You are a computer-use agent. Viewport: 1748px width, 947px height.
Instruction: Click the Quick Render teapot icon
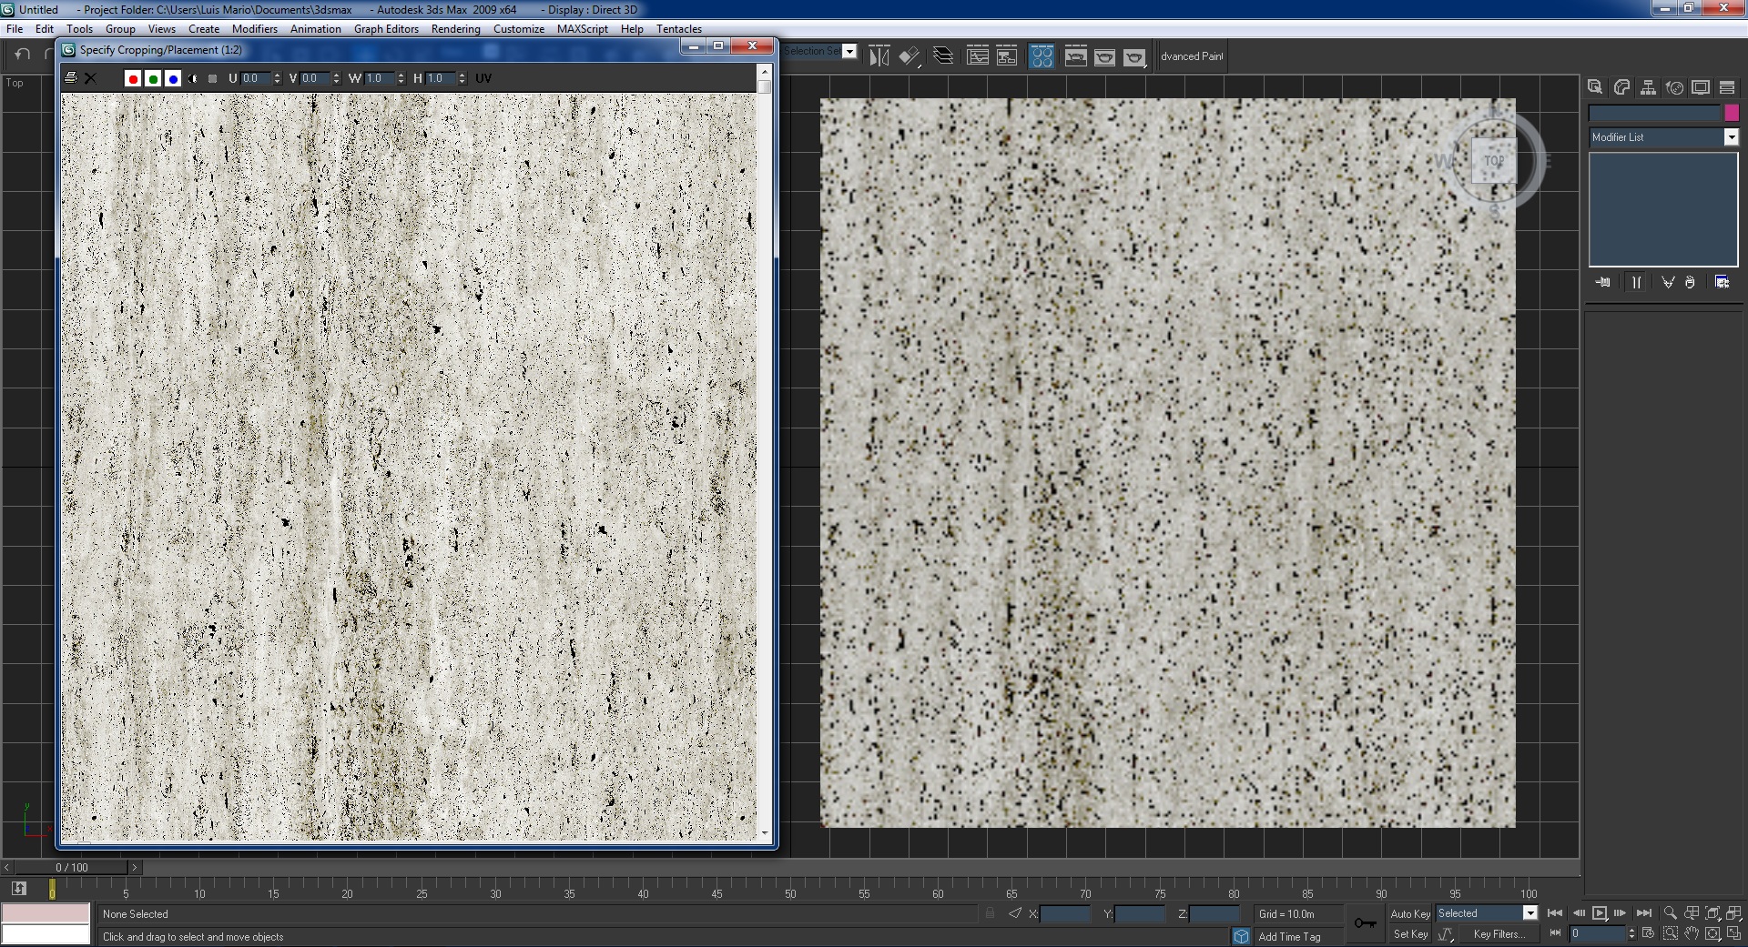tap(1134, 56)
